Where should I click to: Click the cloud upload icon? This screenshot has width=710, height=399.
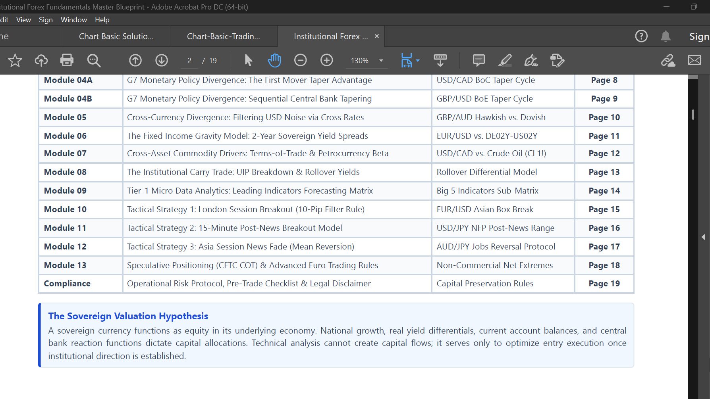[x=41, y=60]
